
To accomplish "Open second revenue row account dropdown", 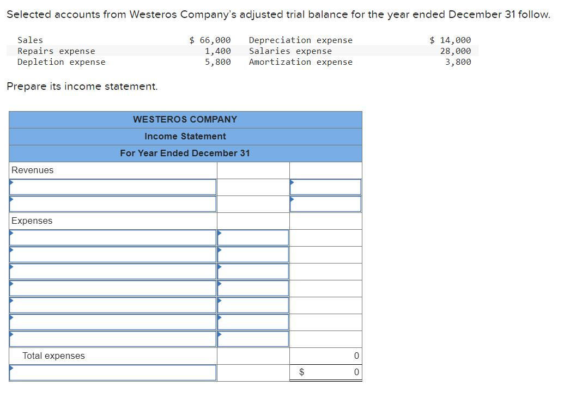I will (113, 204).
